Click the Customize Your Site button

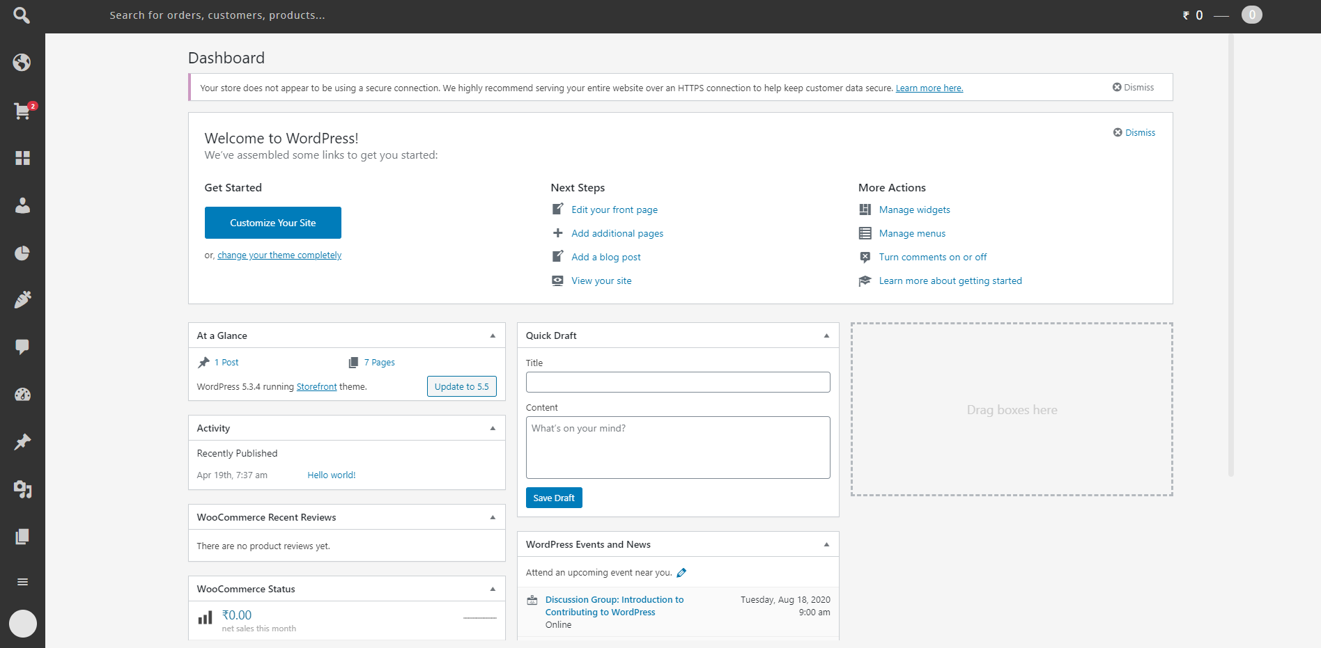coord(273,223)
